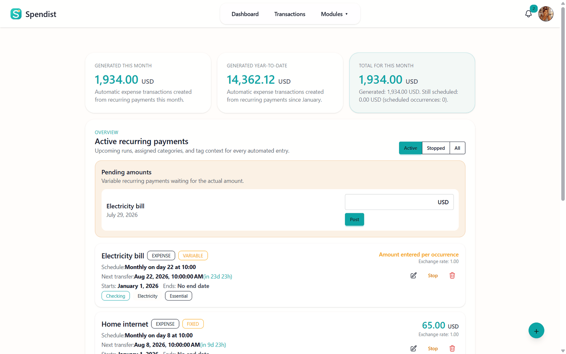Click the Home internet title
This screenshot has height=354, width=566.
(x=125, y=324)
